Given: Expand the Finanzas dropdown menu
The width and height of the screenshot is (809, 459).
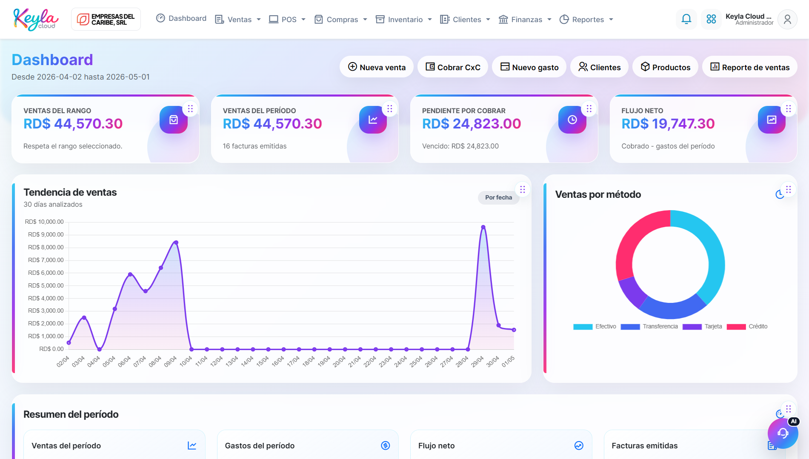Looking at the screenshot, I should 525,20.
